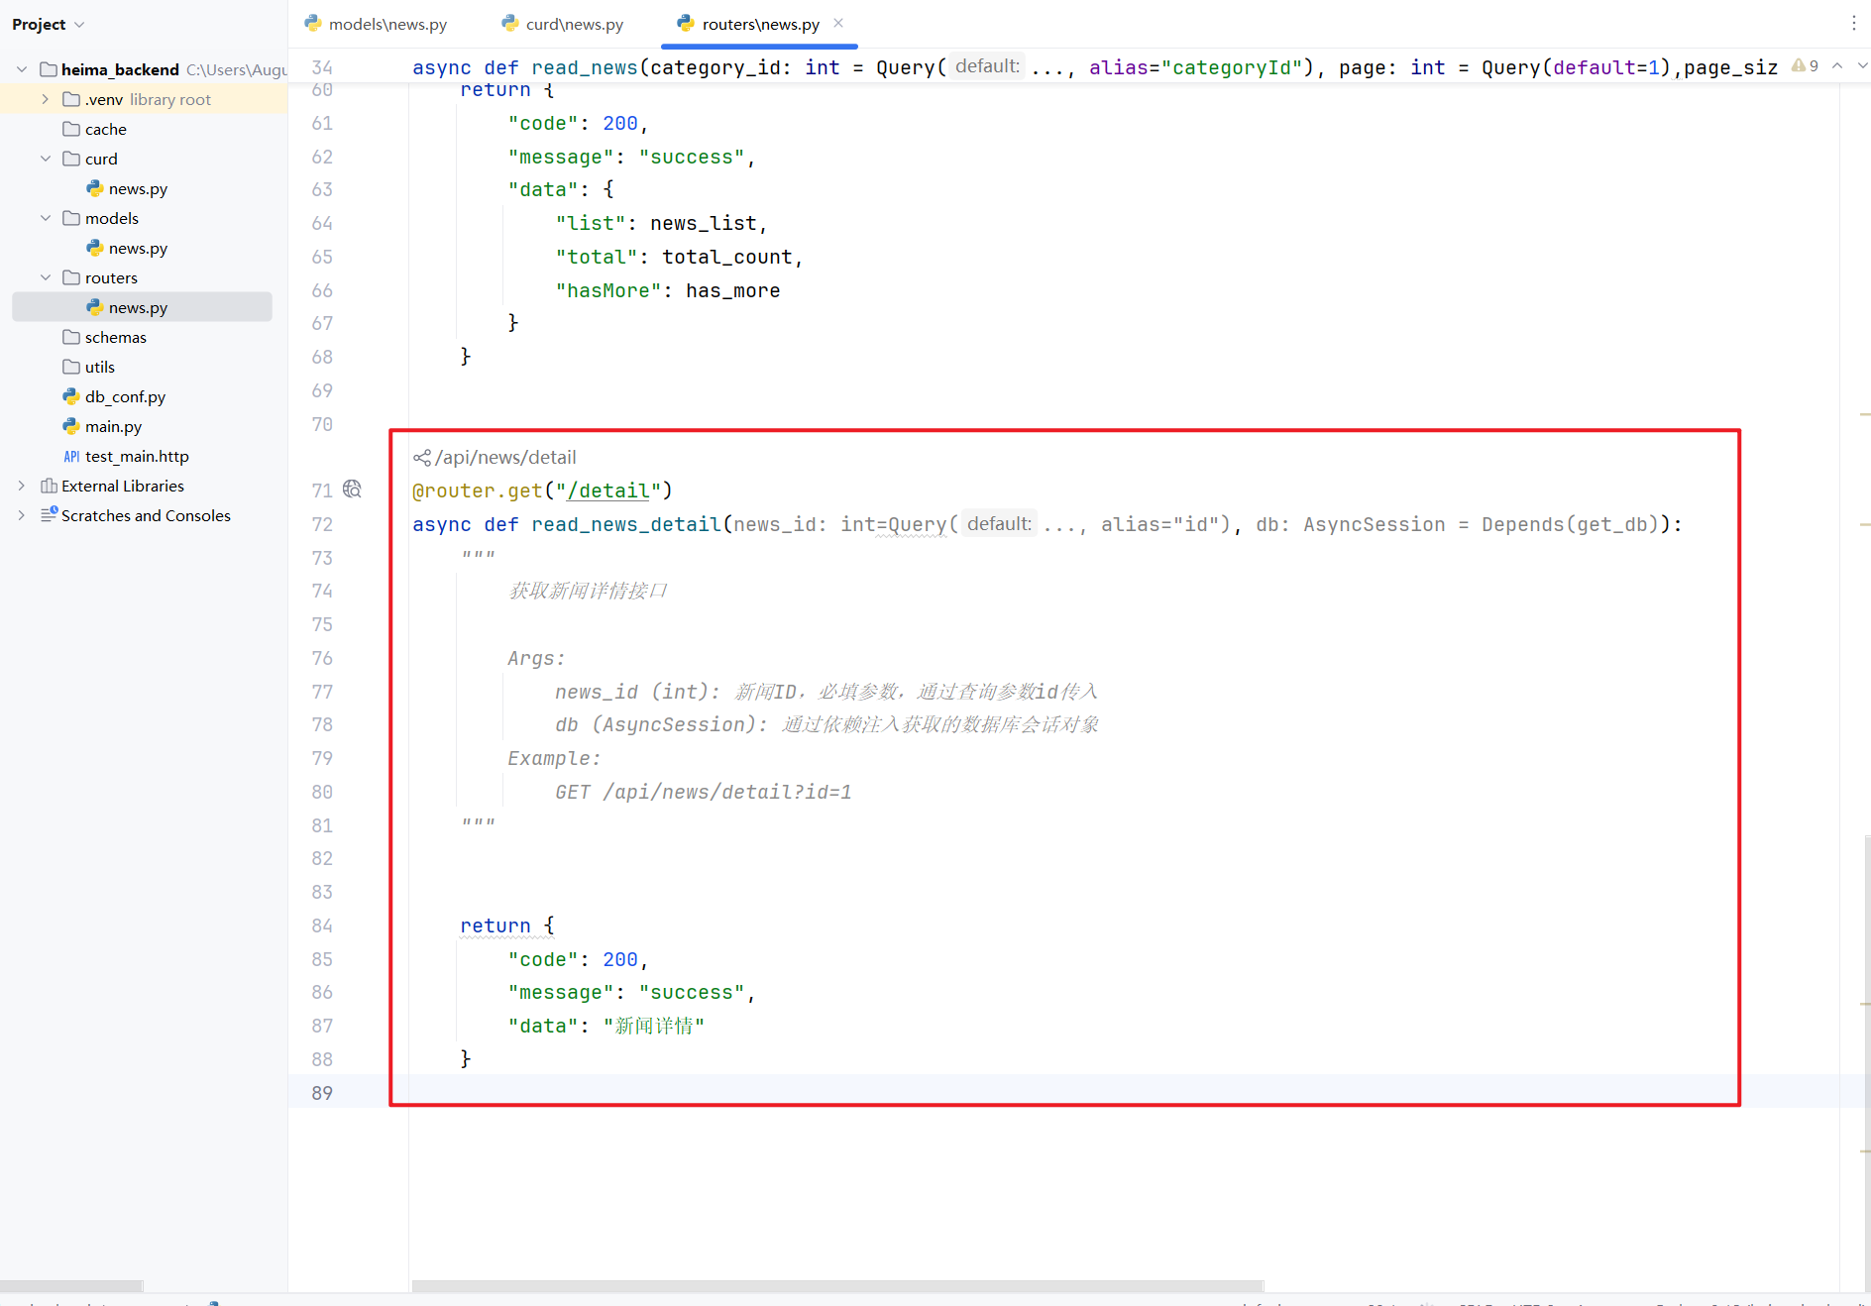This screenshot has width=1871, height=1306.
Task: Close the routers\news.py tab
Action: pos(838,23)
